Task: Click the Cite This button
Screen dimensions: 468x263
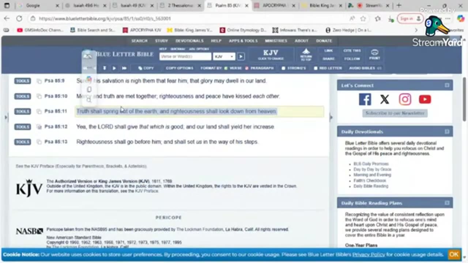Action: (x=352, y=51)
